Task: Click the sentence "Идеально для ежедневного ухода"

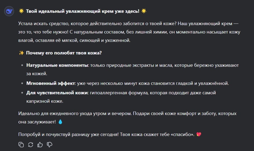Action: coord(75,114)
